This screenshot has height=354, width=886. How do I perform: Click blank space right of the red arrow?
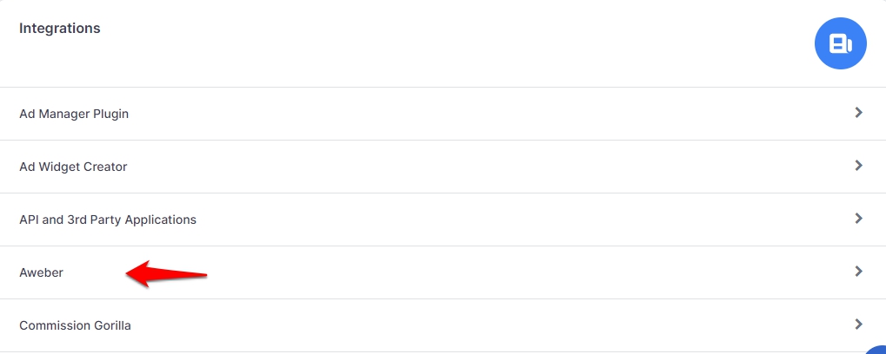522,272
